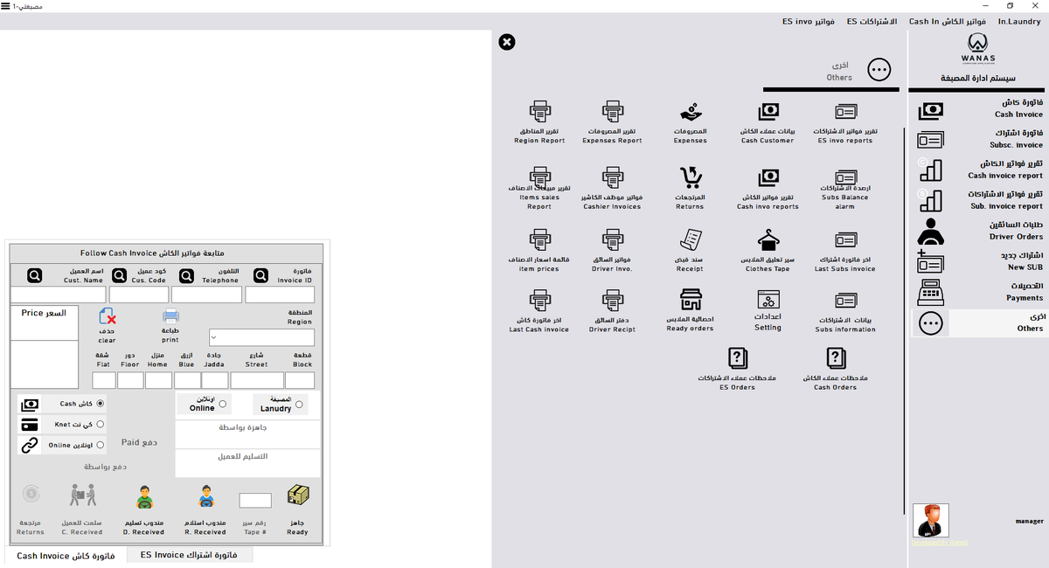Switch to the Cash Invoice tab
Image resolution: width=1049 pixels, height=568 pixels.
pyautogui.click(x=66, y=555)
